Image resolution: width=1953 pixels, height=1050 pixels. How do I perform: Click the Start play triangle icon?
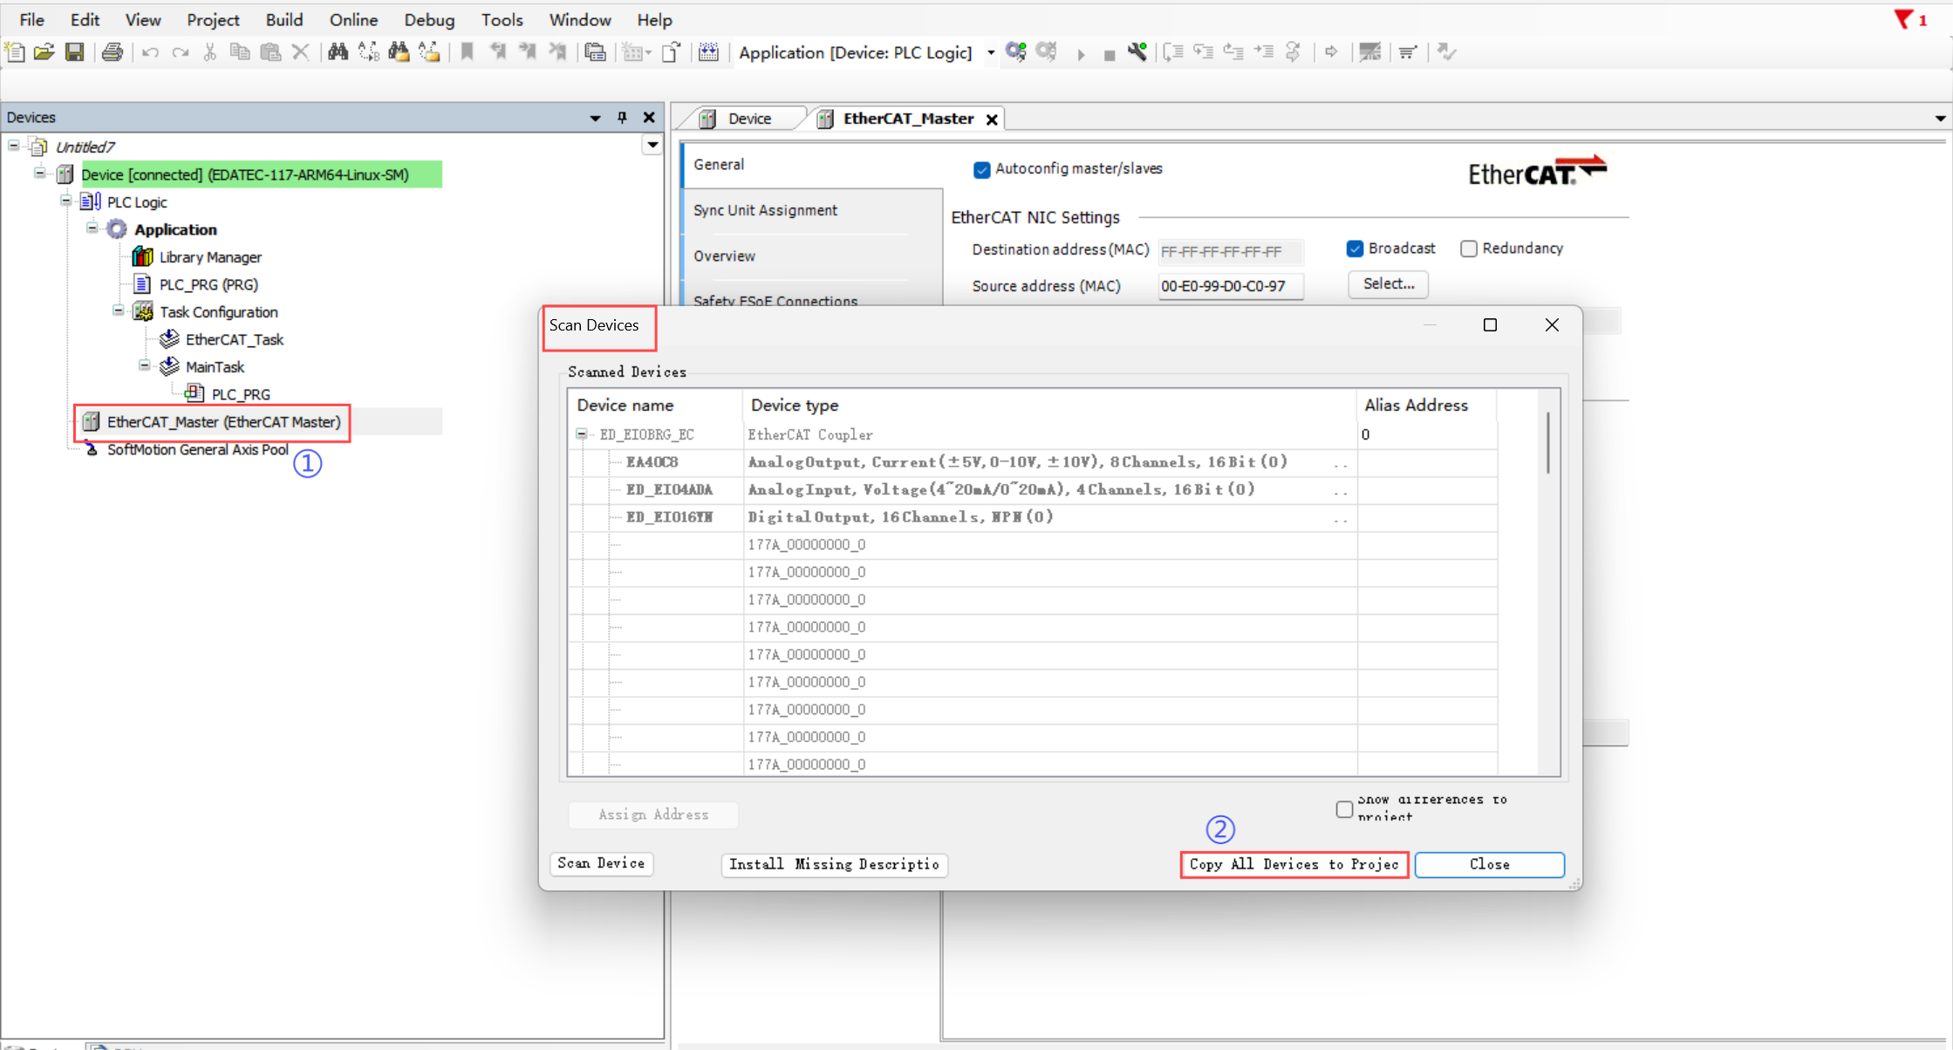coord(1081,54)
